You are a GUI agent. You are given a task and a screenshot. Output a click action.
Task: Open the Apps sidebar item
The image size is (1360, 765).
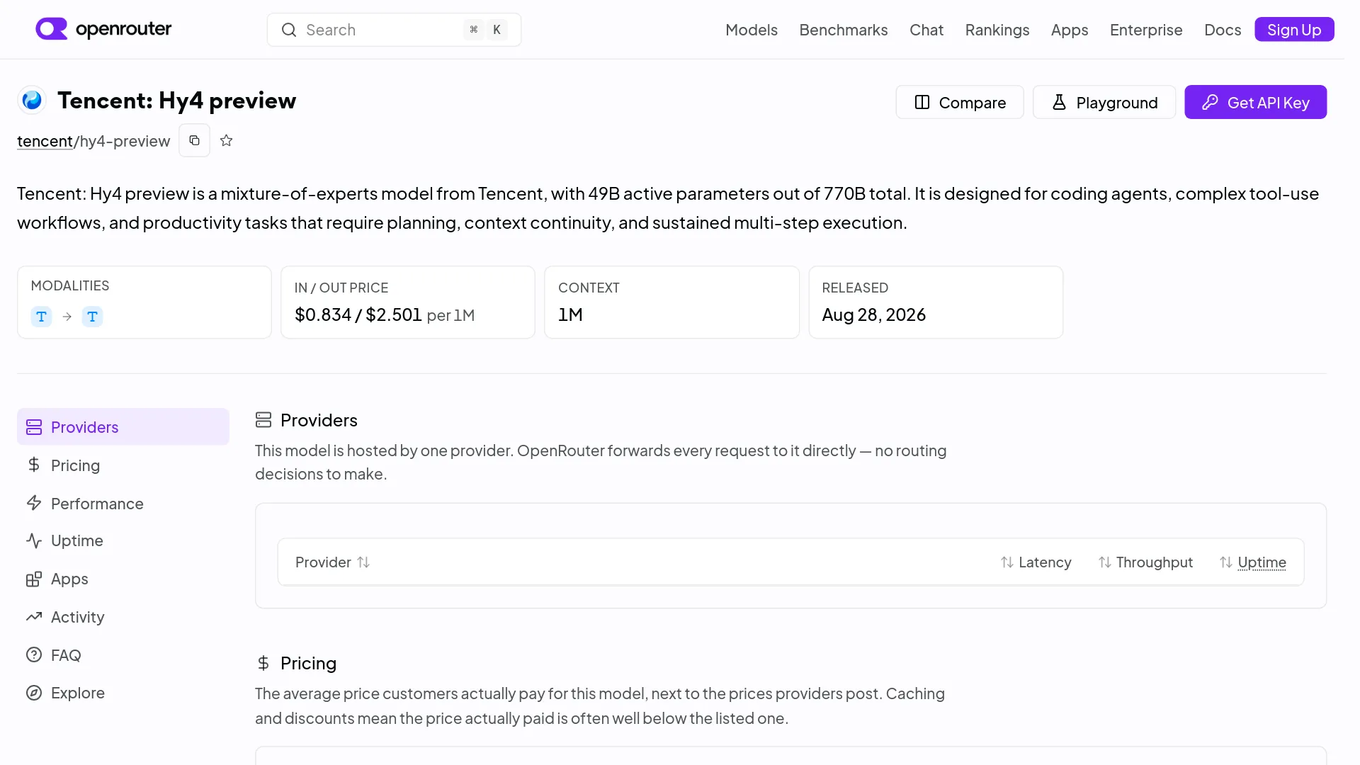pyautogui.click(x=123, y=579)
